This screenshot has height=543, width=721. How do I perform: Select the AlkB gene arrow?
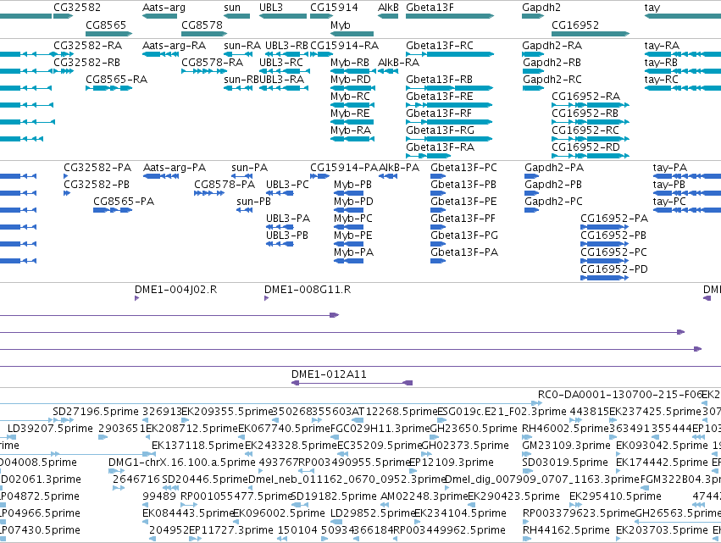[x=388, y=16]
